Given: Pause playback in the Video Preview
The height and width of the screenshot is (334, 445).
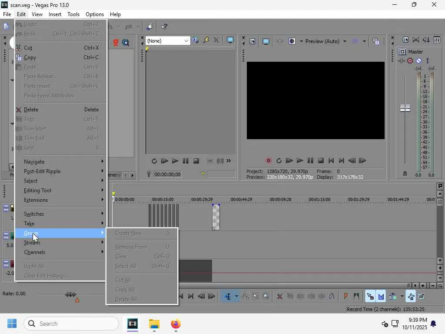Looking at the screenshot, I should tap(310, 160).
